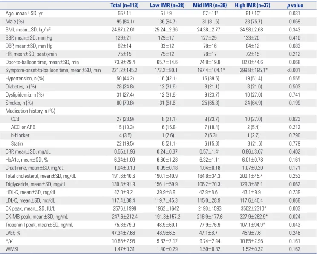Viewport: 317px width, 254px height.
Task: Click the Troponin High IMR value '107.1±94.9*'
Action: [x=253, y=225]
